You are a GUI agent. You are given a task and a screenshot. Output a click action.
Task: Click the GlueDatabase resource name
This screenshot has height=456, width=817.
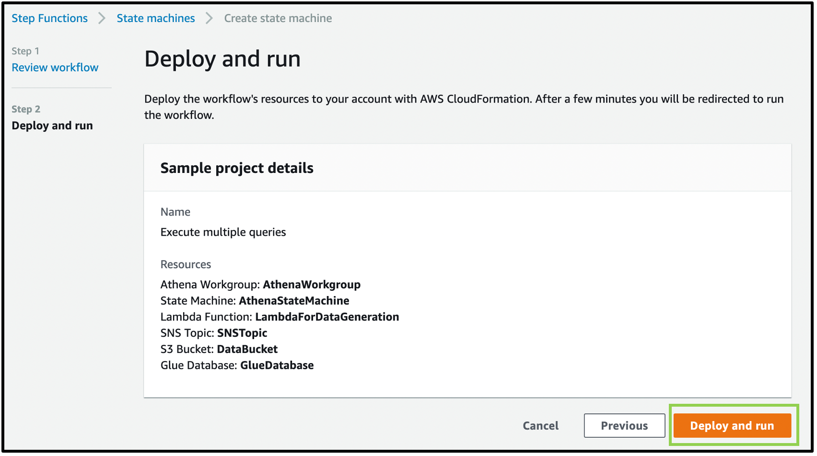pos(277,365)
